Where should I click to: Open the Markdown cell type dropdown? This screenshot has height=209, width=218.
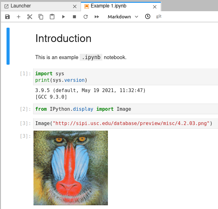point(123,17)
